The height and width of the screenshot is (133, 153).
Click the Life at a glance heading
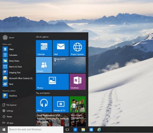[x=42, y=37]
